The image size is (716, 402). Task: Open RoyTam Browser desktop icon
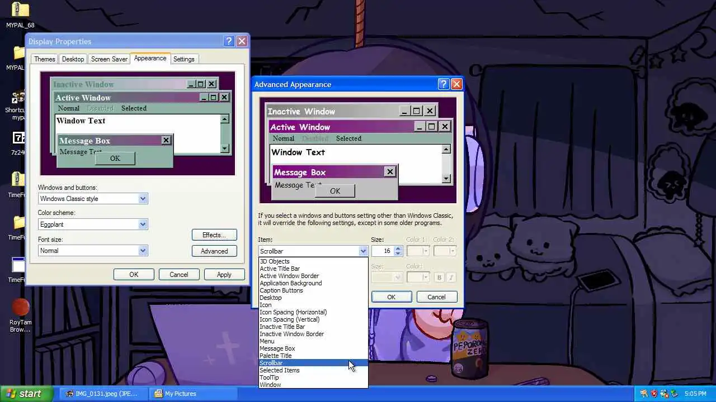(20, 315)
